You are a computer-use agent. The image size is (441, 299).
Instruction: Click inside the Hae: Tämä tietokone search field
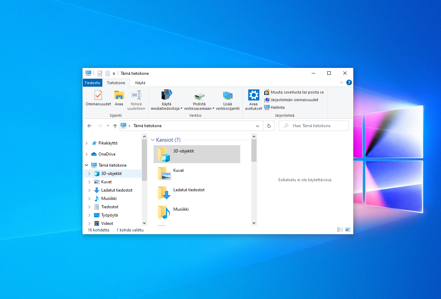[314, 126]
